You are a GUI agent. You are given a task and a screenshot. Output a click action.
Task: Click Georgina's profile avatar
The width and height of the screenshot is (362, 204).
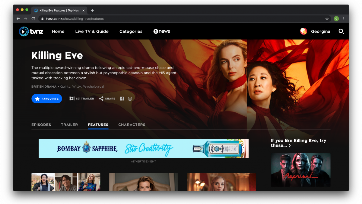[303, 31]
